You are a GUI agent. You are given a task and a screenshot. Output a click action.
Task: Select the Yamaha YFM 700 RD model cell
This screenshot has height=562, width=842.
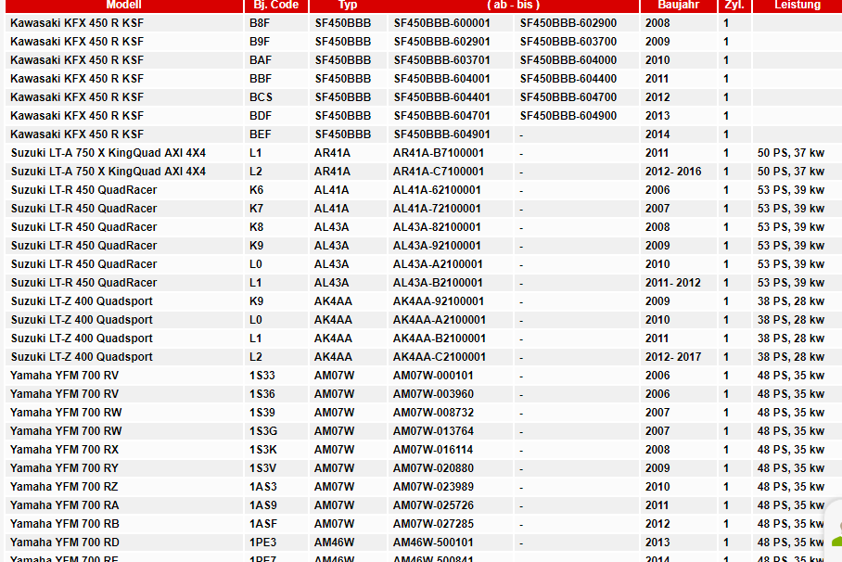tap(123, 543)
